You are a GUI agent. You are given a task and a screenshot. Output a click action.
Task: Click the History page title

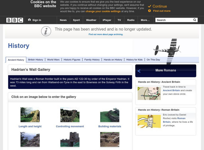tap(19, 46)
